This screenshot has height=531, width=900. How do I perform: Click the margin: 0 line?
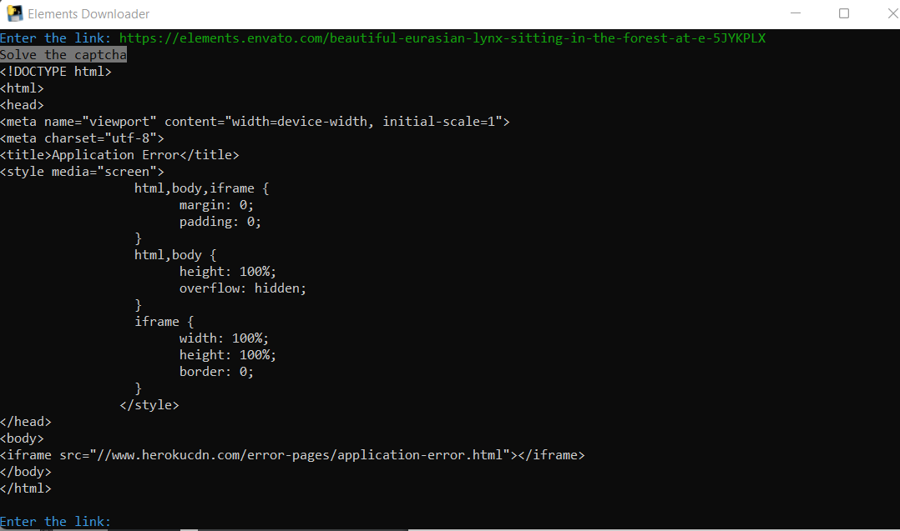click(x=216, y=205)
